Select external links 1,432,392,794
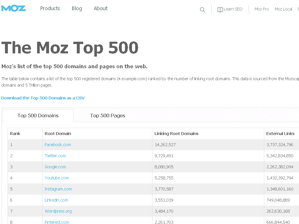This screenshot has height=224, width=299. coord(280,178)
